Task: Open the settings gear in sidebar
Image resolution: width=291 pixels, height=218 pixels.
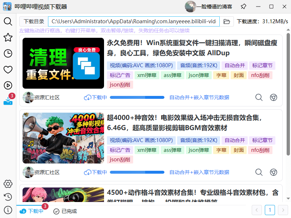Action: pyautogui.click(x=8, y=184)
